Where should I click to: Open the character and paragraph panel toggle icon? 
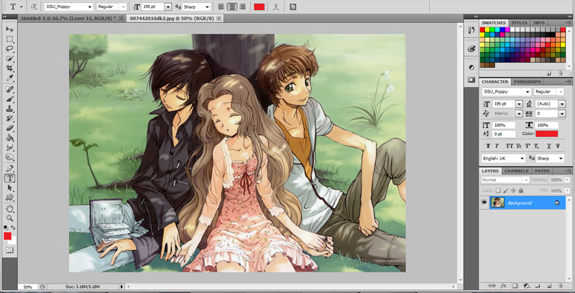point(293,6)
